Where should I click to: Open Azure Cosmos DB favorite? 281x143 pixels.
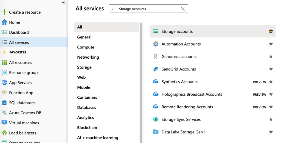25,113
